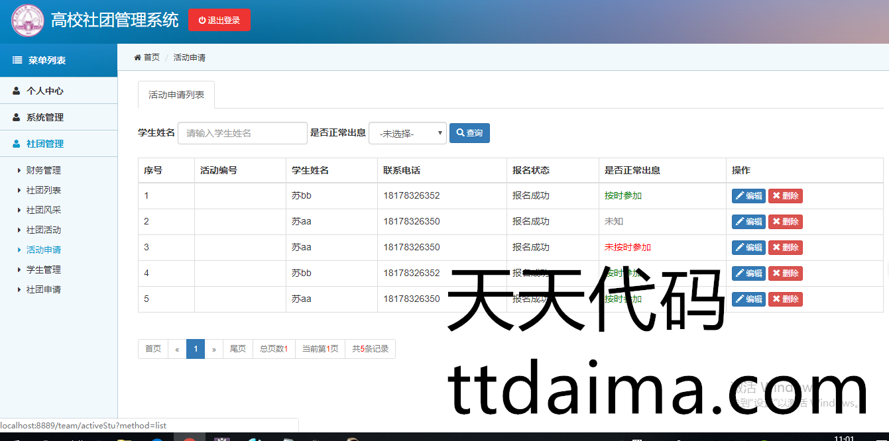Jump to 尾页 last page link
The height and width of the screenshot is (441, 889).
click(x=237, y=349)
